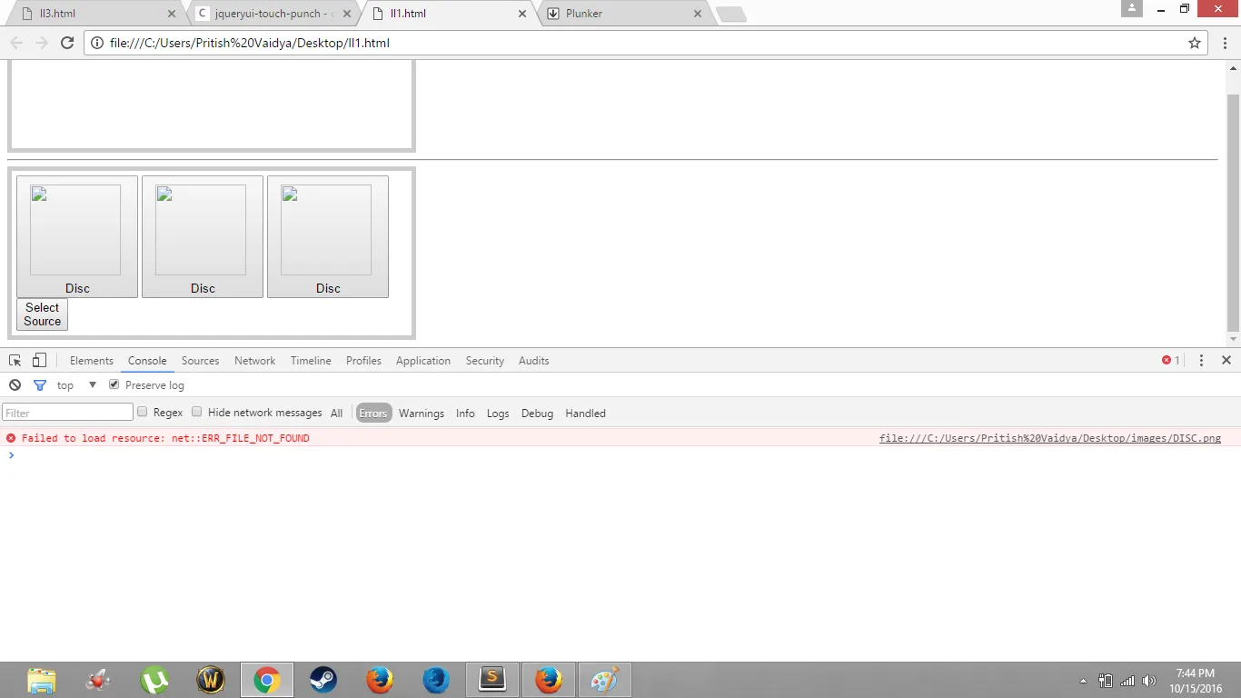Open uTorrent from the taskbar
The image size is (1241, 698).
tap(154, 680)
